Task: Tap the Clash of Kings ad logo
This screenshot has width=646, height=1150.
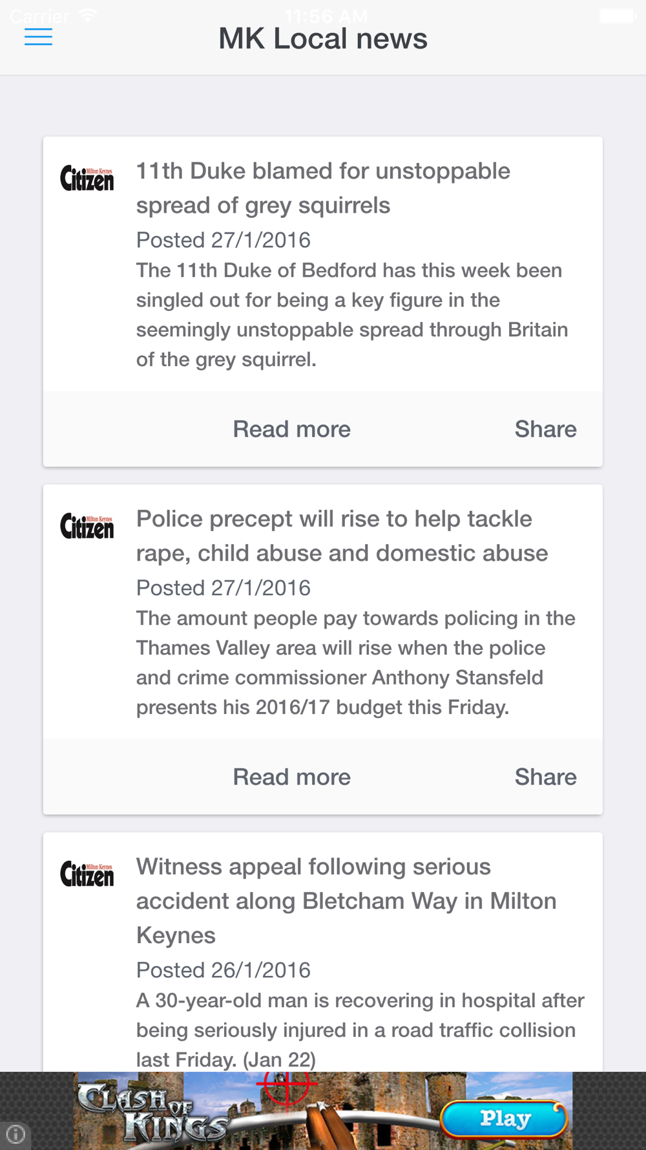Action: tap(152, 1112)
